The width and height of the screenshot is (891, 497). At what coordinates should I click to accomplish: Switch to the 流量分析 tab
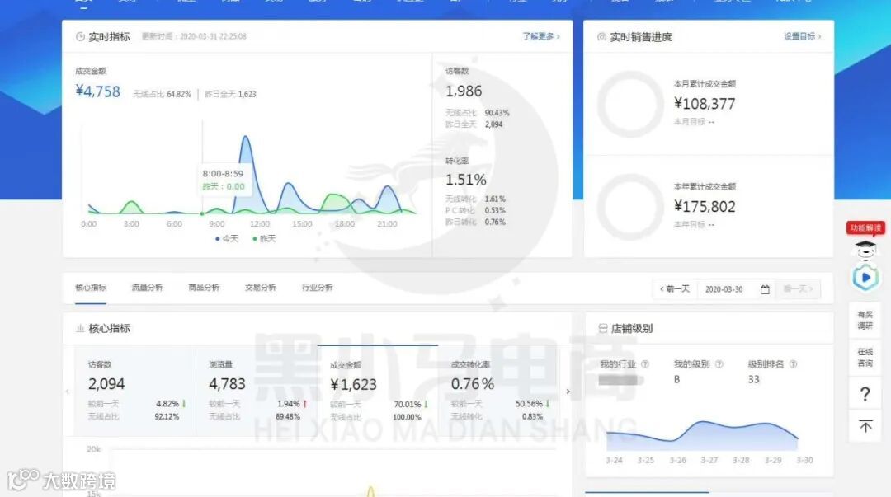click(147, 288)
